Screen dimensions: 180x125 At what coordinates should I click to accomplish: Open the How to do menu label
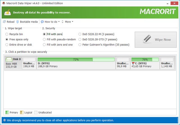point(51,22)
